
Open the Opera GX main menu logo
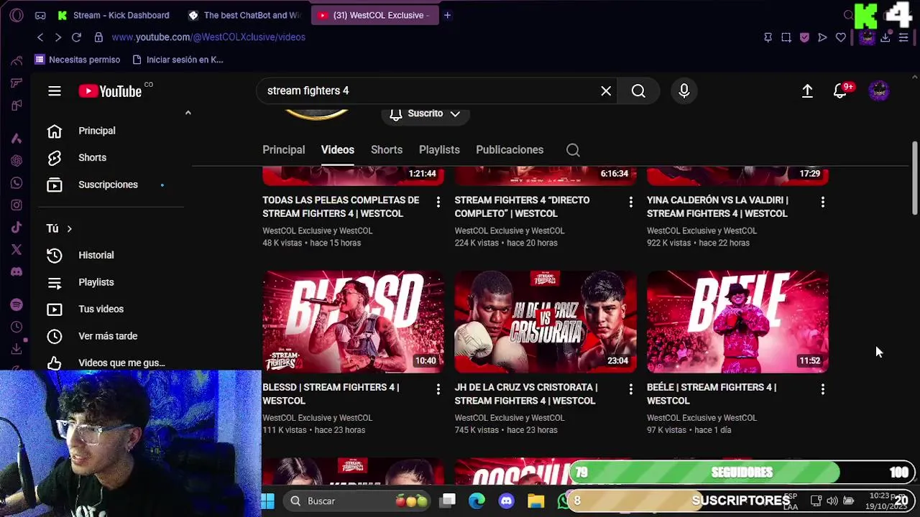tap(17, 15)
